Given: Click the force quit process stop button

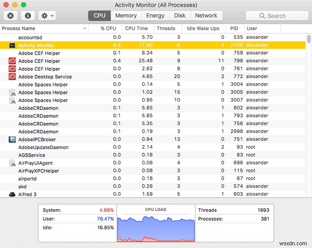Looking at the screenshot, I should [x=11, y=16].
